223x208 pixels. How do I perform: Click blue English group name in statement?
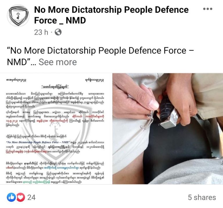pyautogui.click(x=38, y=142)
